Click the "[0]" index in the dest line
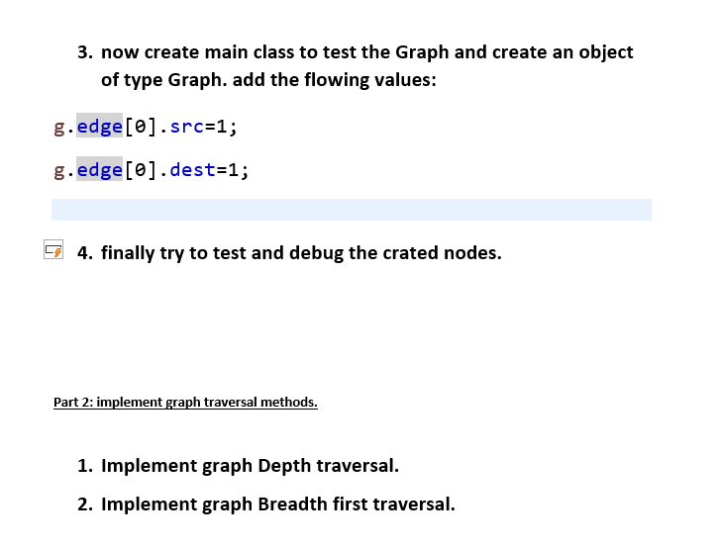The height and width of the screenshot is (548, 719). pyautogui.click(x=141, y=170)
